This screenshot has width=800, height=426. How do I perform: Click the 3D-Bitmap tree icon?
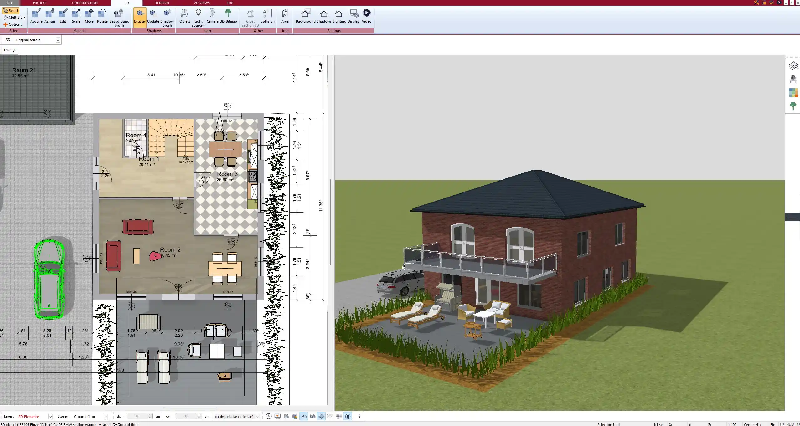tap(228, 16)
